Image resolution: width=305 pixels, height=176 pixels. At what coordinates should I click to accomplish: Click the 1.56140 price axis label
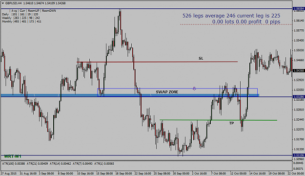(x=299, y=21)
